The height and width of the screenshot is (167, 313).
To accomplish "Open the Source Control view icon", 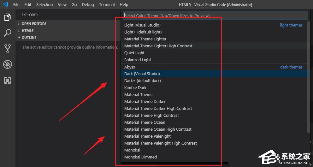I will coord(8,48).
